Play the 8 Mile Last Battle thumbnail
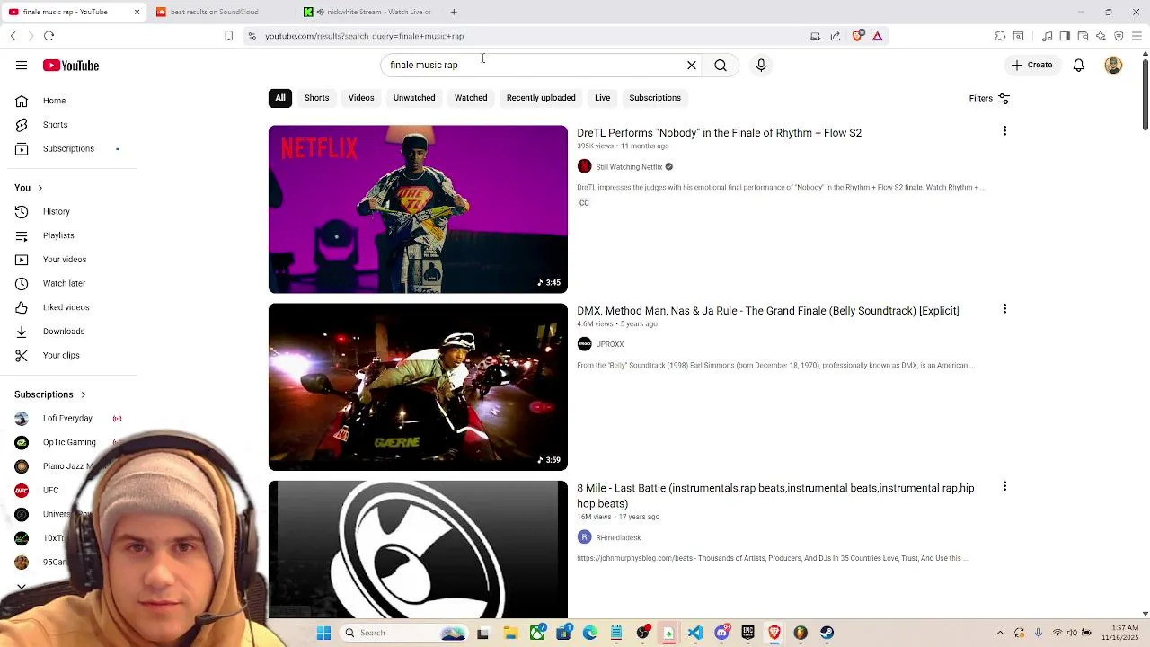Image resolution: width=1150 pixels, height=647 pixels. pos(418,550)
